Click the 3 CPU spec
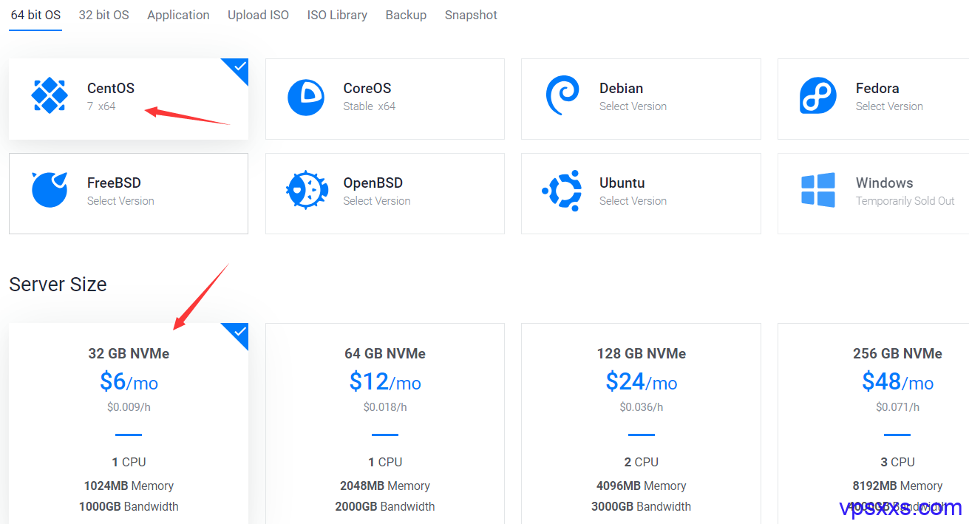This screenshot has width=969, height=524. (x=897, y=463)
